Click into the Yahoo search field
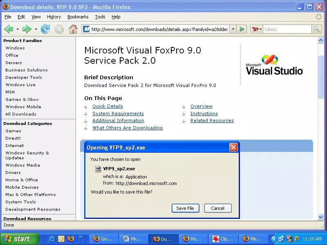Viewport: 327px width, 245px height. pos(287,29)
